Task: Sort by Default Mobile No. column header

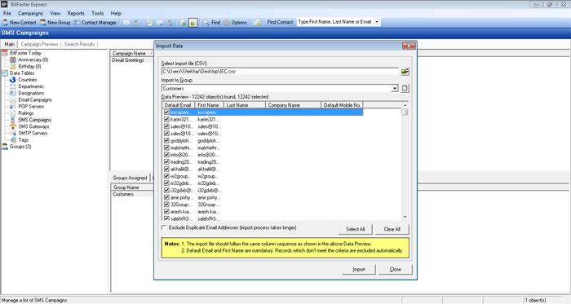Action: click(x=342, y=105)
